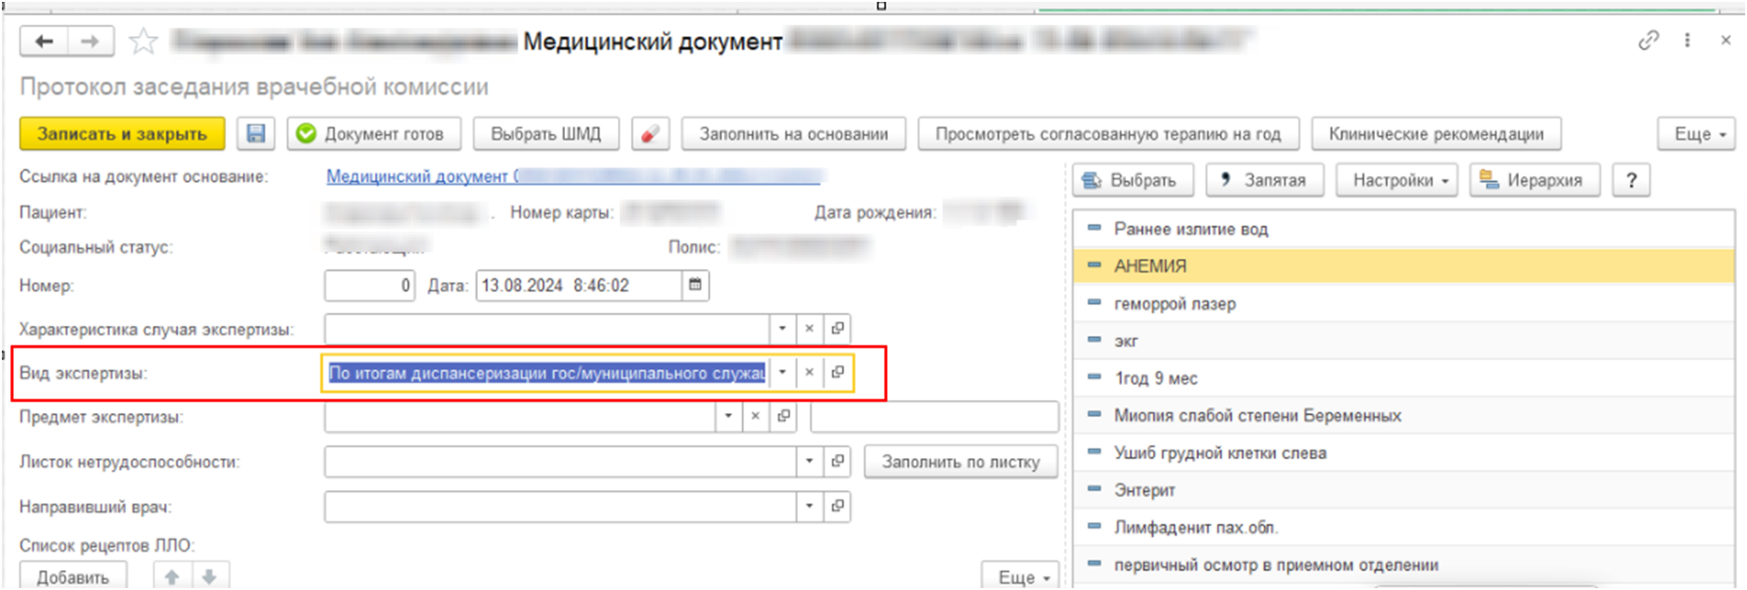Clear the Вид экспертизы field value

click(x=809, y=373)
